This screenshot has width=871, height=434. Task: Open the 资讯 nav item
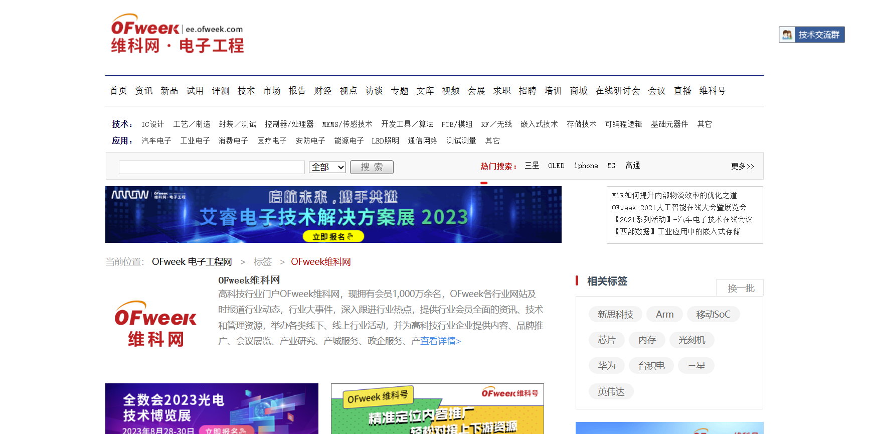tap(144, 91)
